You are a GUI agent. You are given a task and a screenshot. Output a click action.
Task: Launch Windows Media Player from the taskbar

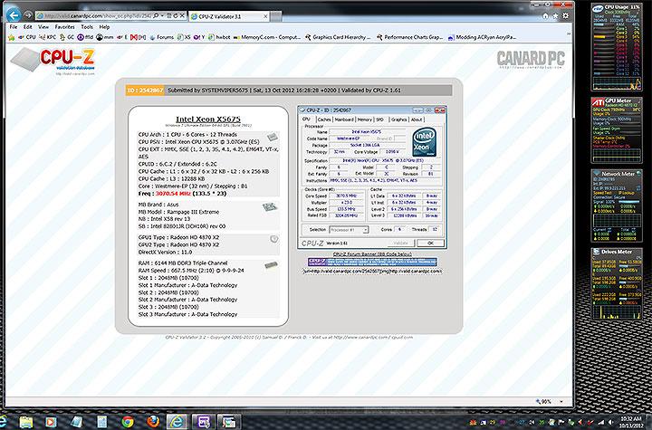tap(51, 421)
